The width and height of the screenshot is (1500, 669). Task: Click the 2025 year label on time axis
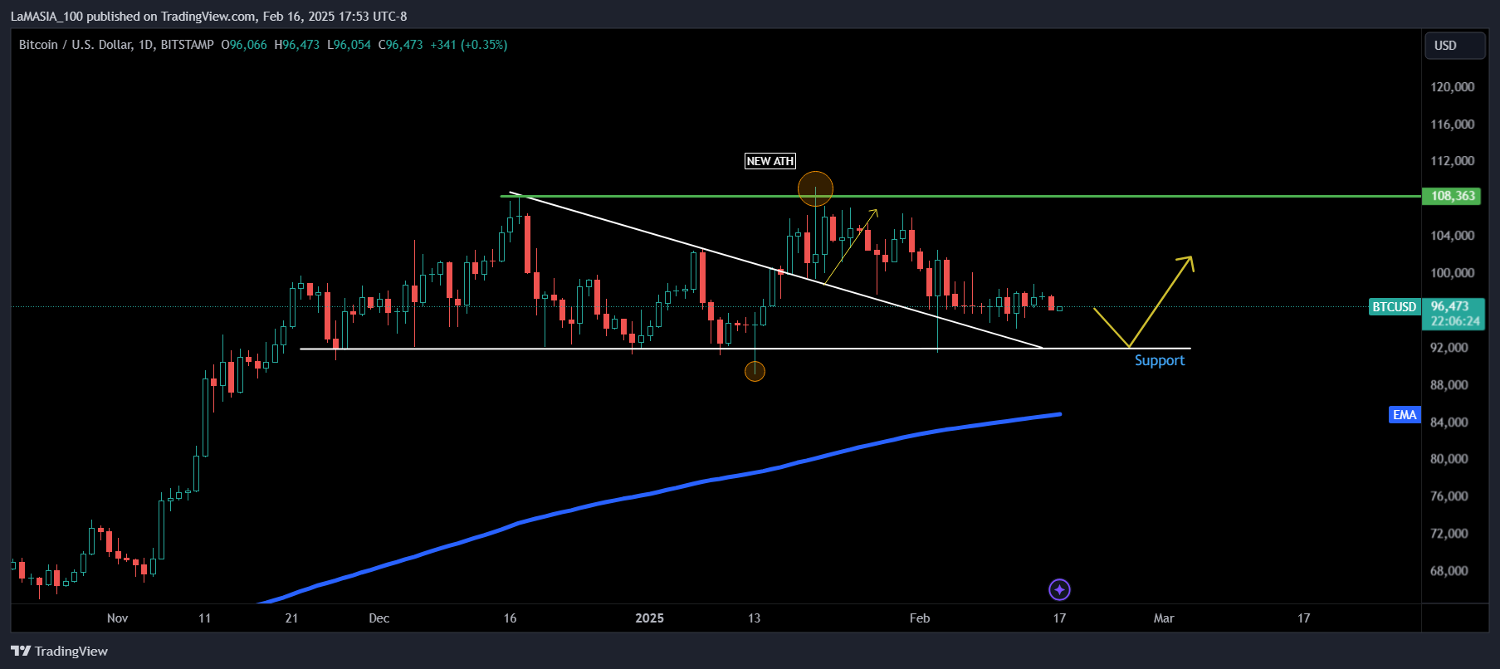pyautogui.click(x=650, y=618)
